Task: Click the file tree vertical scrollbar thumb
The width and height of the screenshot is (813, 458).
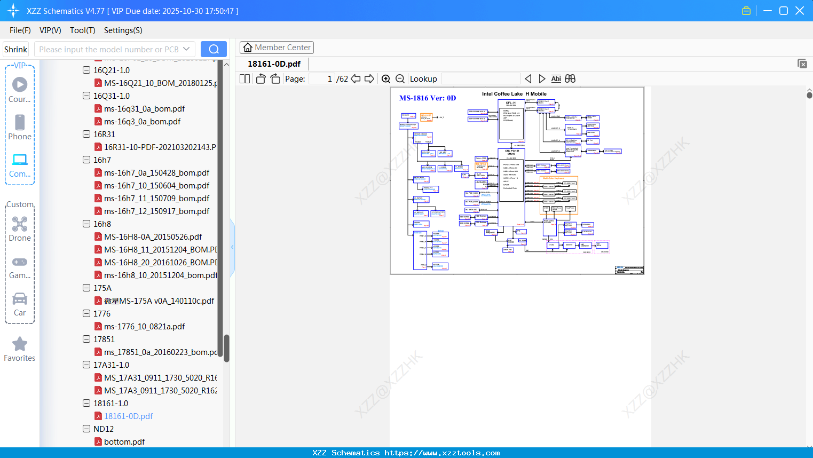Action: click(226, 349)
